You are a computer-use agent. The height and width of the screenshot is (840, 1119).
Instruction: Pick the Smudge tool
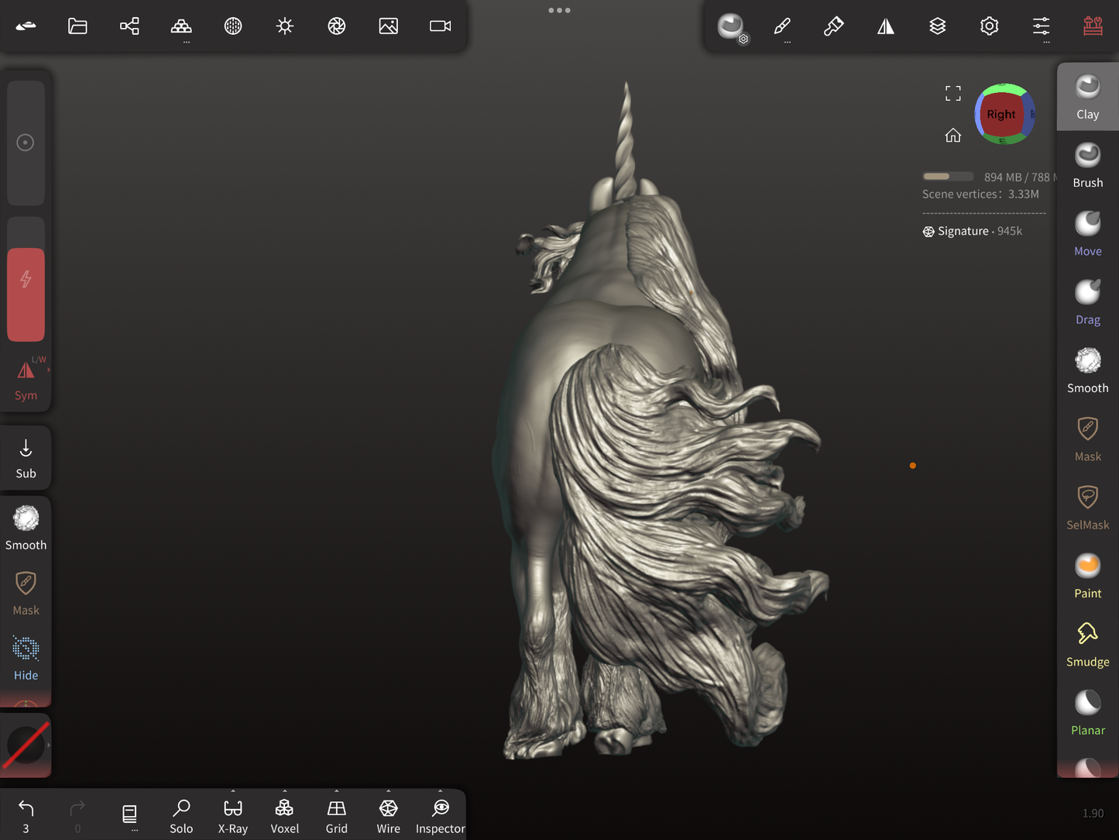point(1087,644)
